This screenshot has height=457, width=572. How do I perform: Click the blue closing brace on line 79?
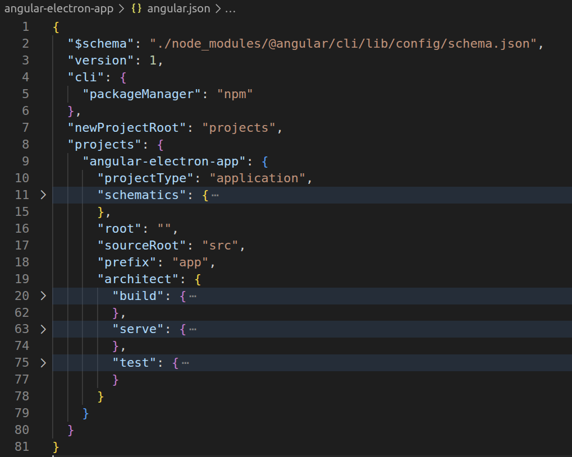[x=85, y=413]
